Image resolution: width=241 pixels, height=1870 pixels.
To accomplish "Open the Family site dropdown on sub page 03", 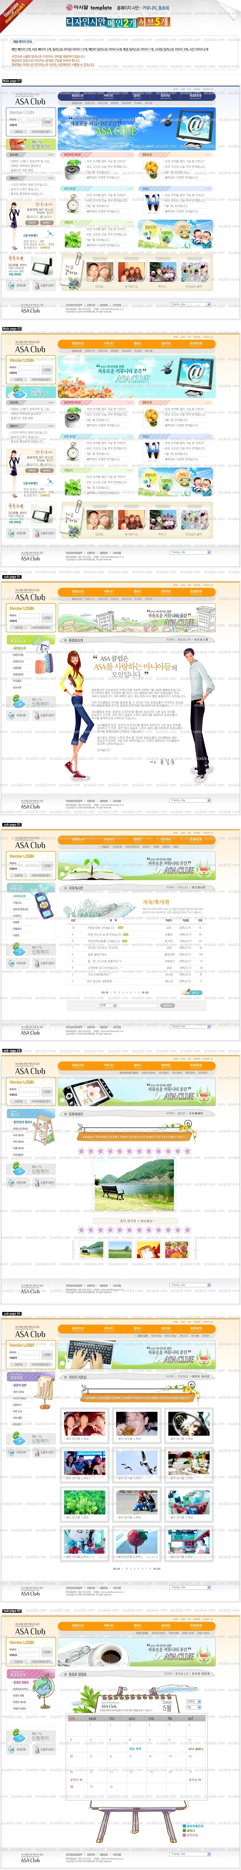I will 190,1285.
